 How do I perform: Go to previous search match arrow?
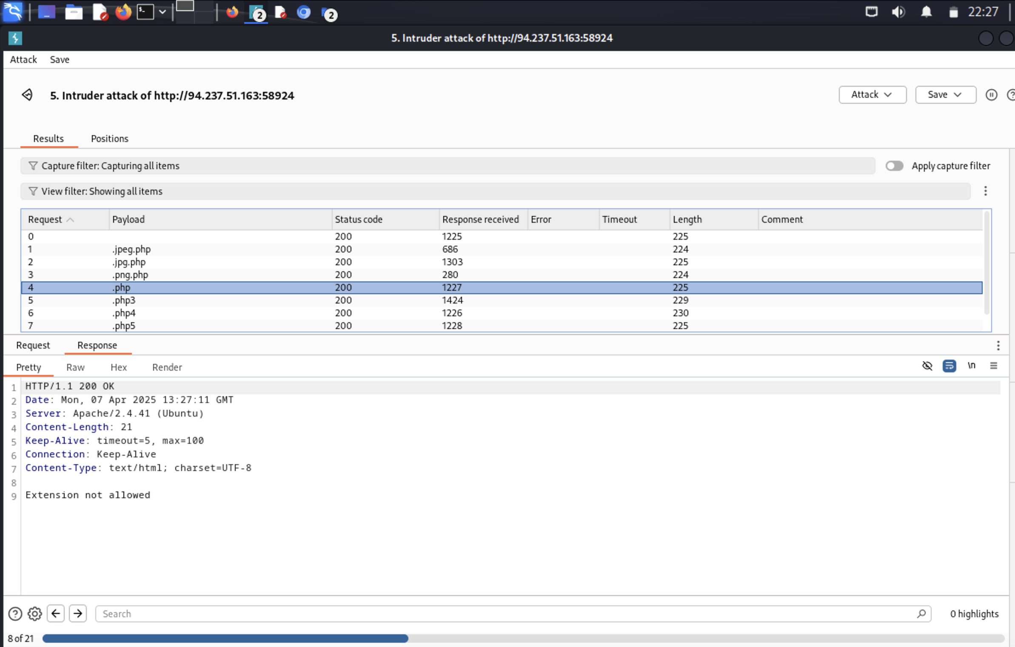click(x=56, y=613)
